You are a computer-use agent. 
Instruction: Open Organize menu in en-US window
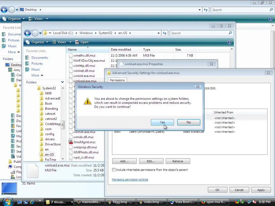(x=37, y=42)
